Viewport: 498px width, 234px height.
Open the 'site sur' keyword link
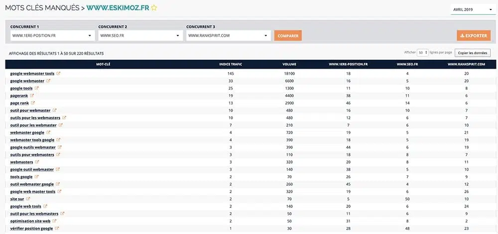tap(17, 199)
